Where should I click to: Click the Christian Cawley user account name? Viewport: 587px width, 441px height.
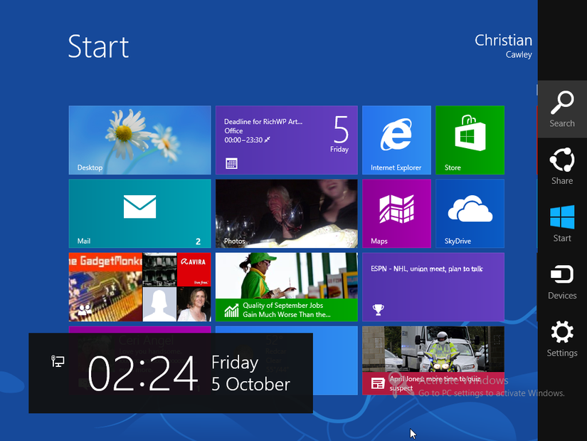(503, 46)
